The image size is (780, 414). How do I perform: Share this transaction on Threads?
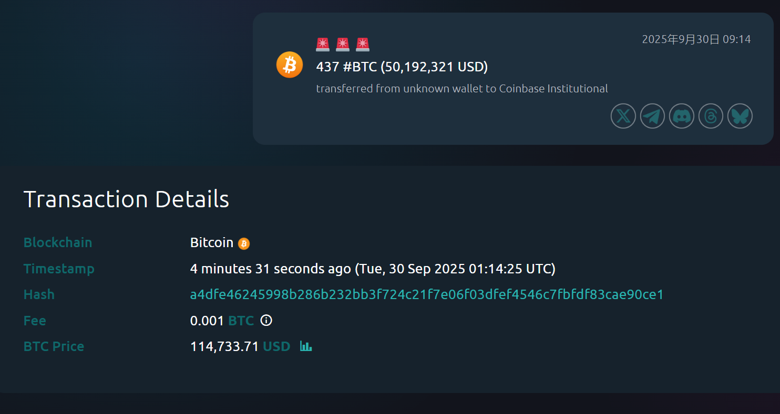tap(711, 116)
